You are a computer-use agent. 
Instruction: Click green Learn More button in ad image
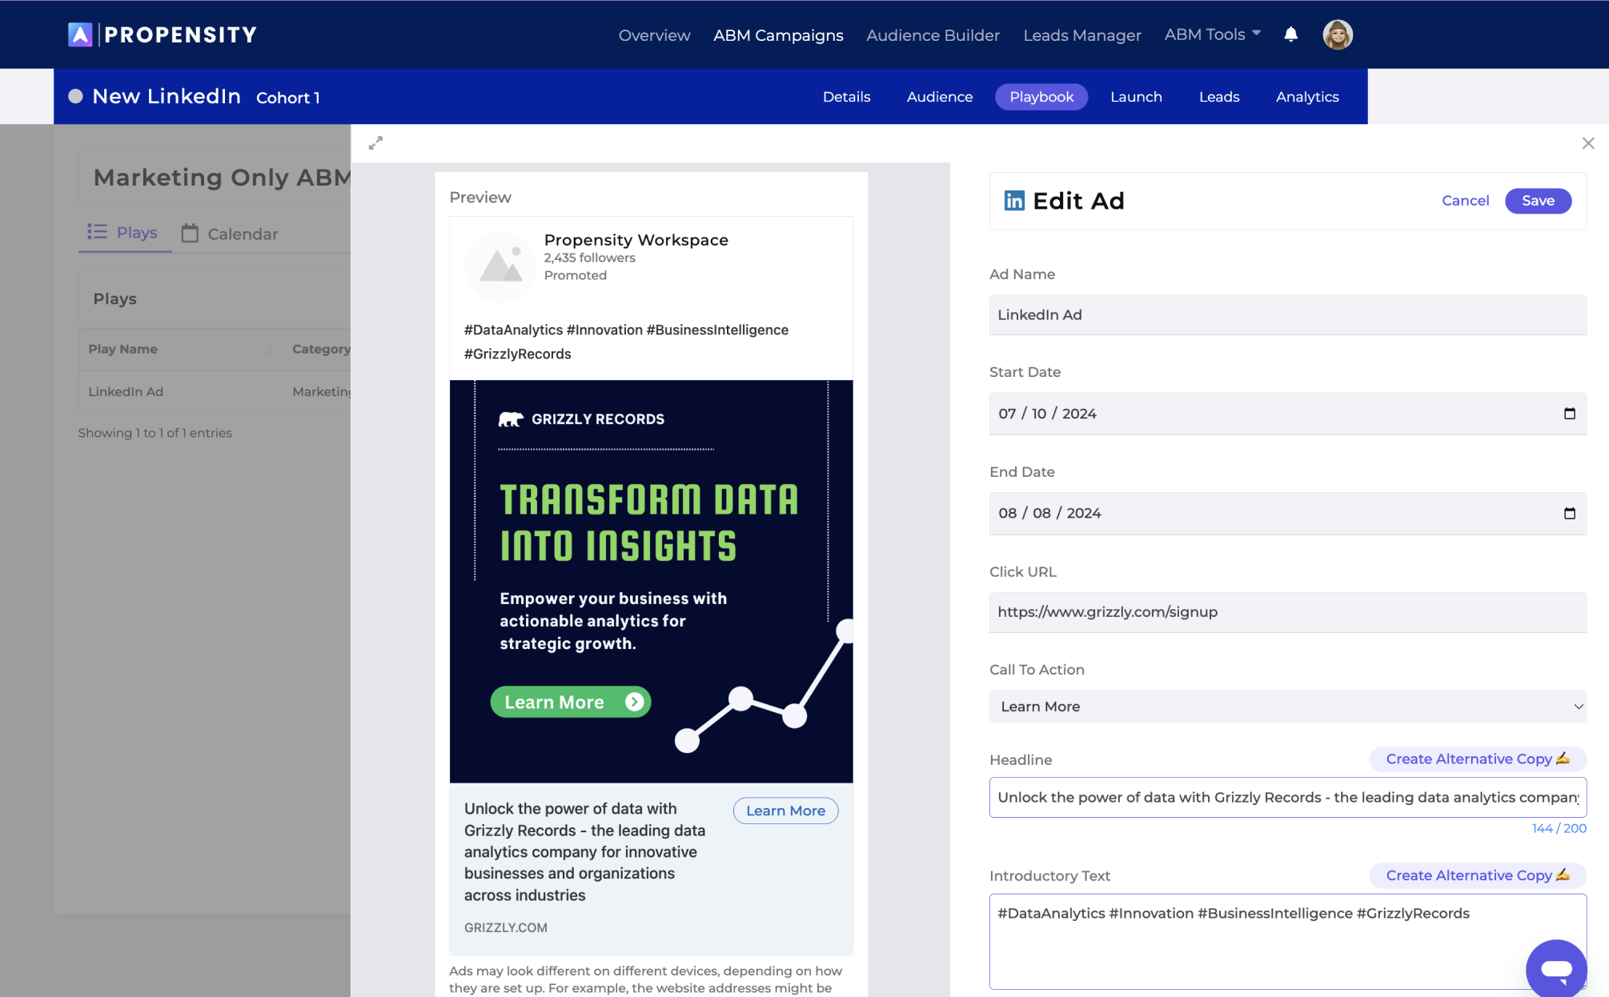pyautogui.click(x=571, y=702)
